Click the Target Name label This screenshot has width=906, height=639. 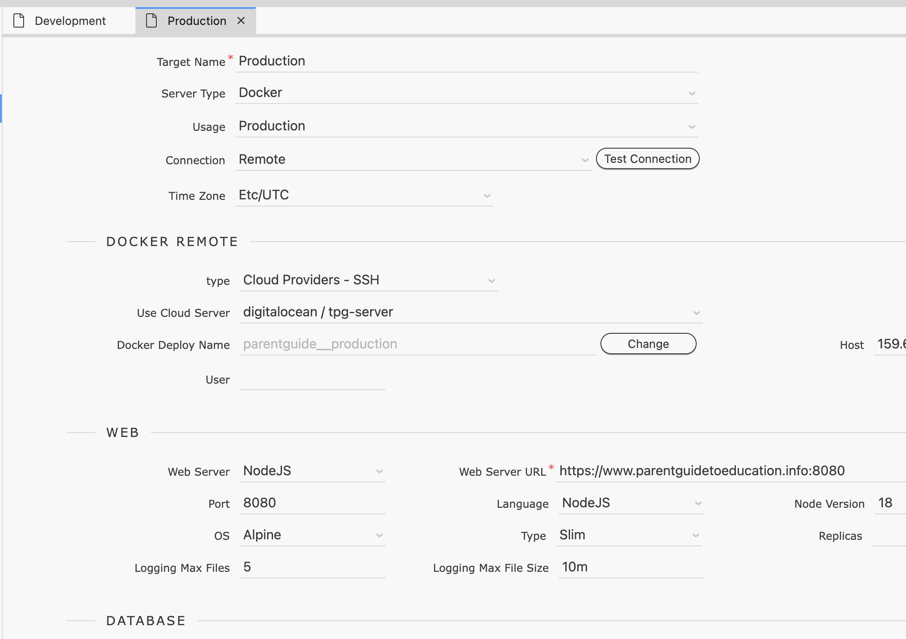(x=191, y=62)
